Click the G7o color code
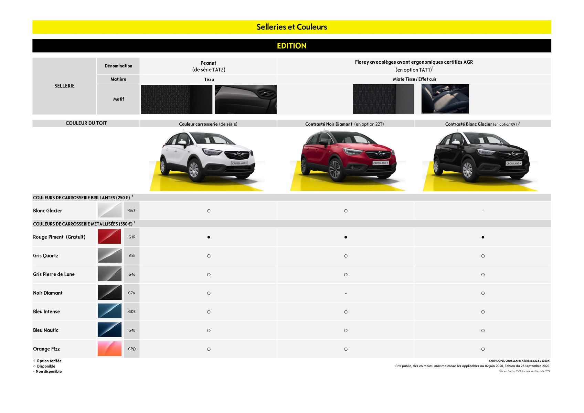 tap(131, 293)
